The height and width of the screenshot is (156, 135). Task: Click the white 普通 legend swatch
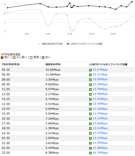pyautogui.click(x=31, y=58)
